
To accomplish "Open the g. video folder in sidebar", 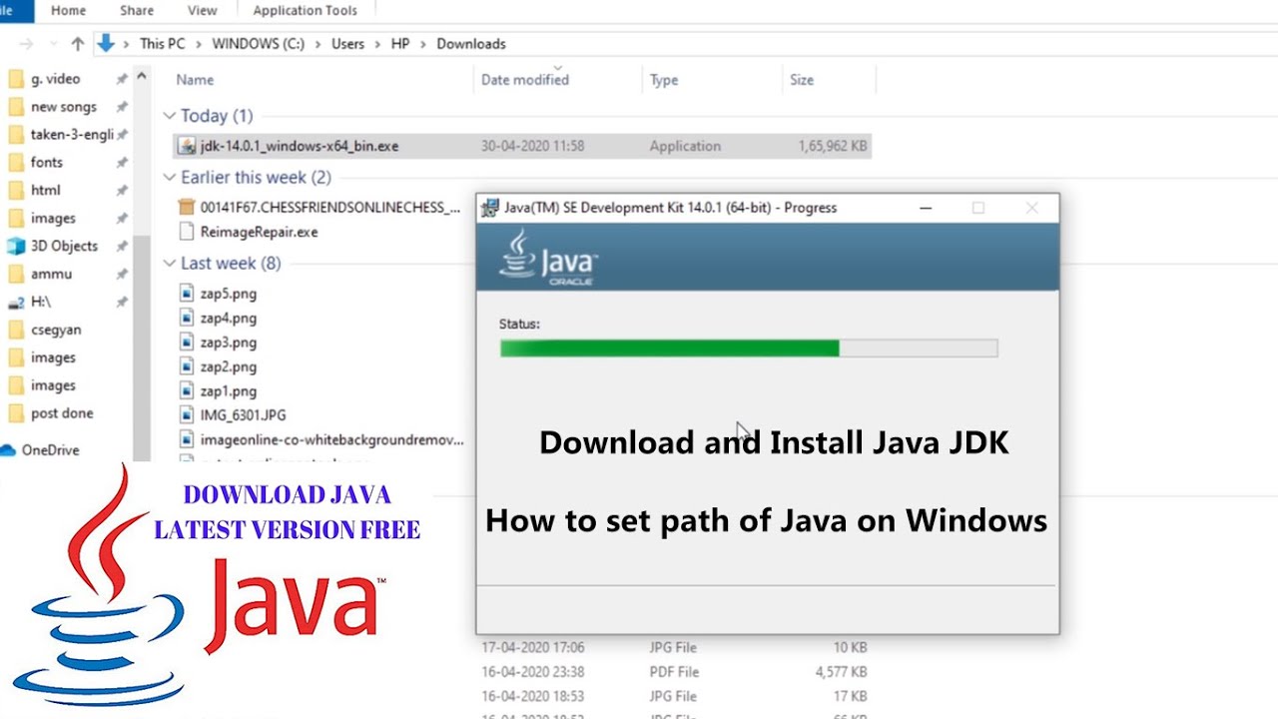I will pyautogui.click(x=55, y=79).
